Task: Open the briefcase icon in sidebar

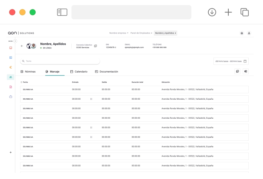Action: pos(11,97)
